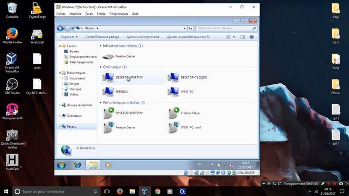Open the host Windows 10 Start button
Viewport: 349px width, 196px height.
pos(6,192)
